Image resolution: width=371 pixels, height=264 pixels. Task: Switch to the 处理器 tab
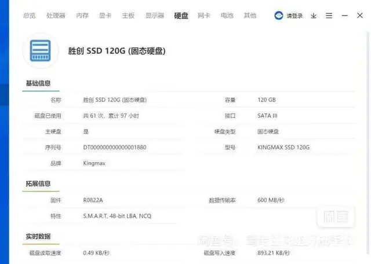(56, 16)
